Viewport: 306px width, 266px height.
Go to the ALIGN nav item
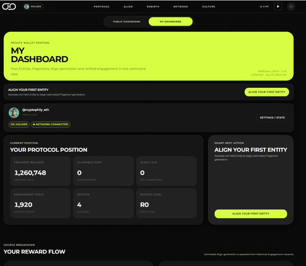128,7
